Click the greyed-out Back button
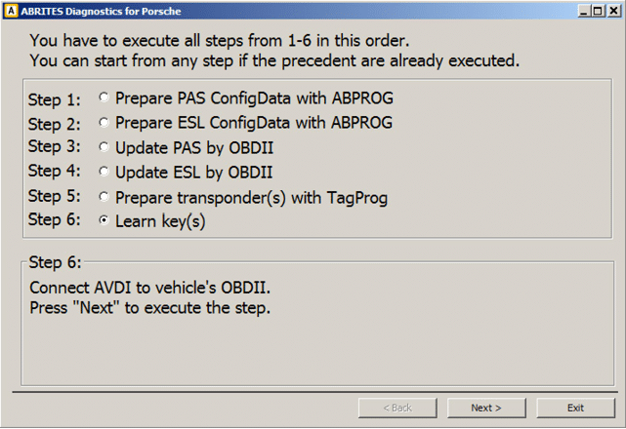 coord(396,408)
